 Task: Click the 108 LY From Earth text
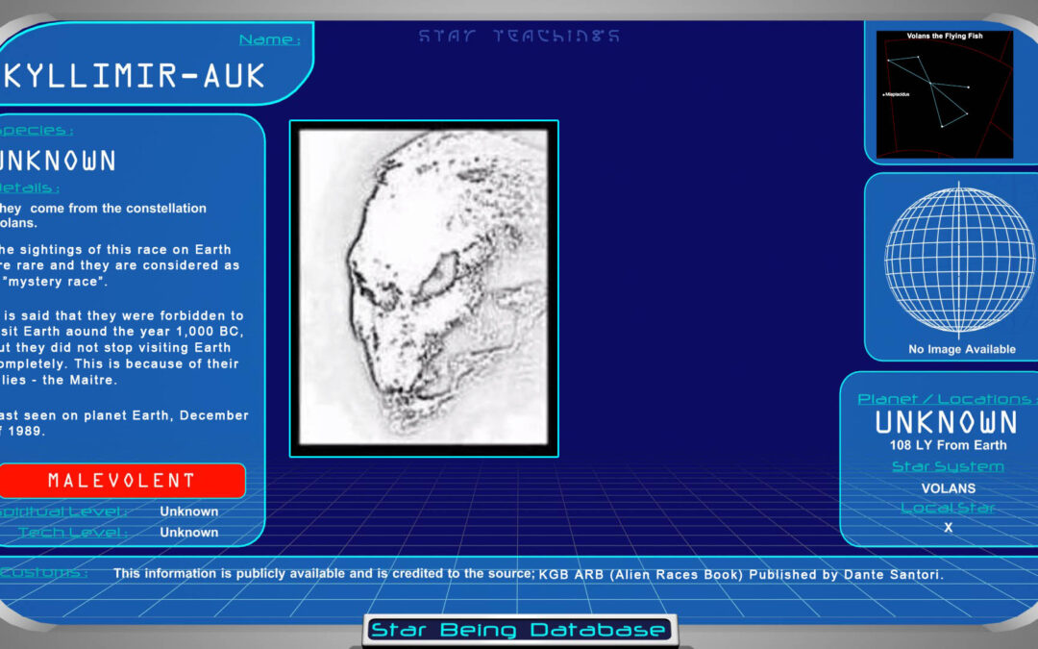click(x=948, y=445)
